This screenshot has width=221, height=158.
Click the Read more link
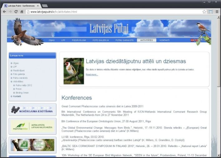coord(92,74)
